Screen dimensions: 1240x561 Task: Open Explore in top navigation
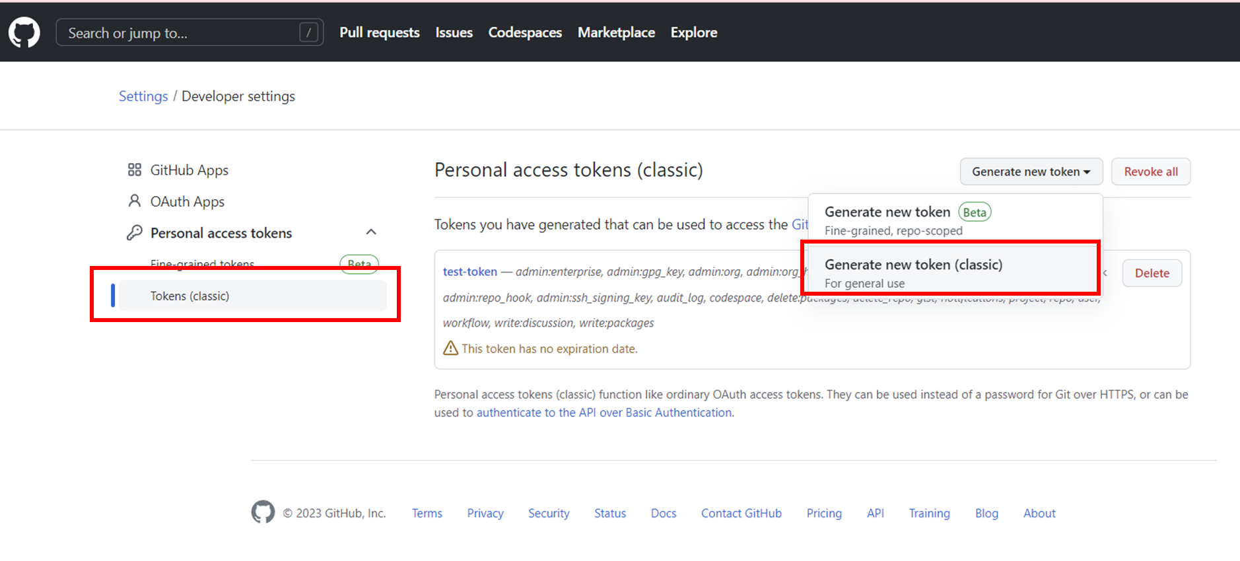point(694,32)
